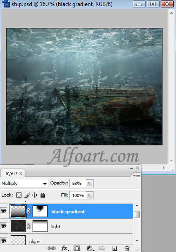Hide the black gradient layer
The image size is (176, 252).
[x=4, y=211]
